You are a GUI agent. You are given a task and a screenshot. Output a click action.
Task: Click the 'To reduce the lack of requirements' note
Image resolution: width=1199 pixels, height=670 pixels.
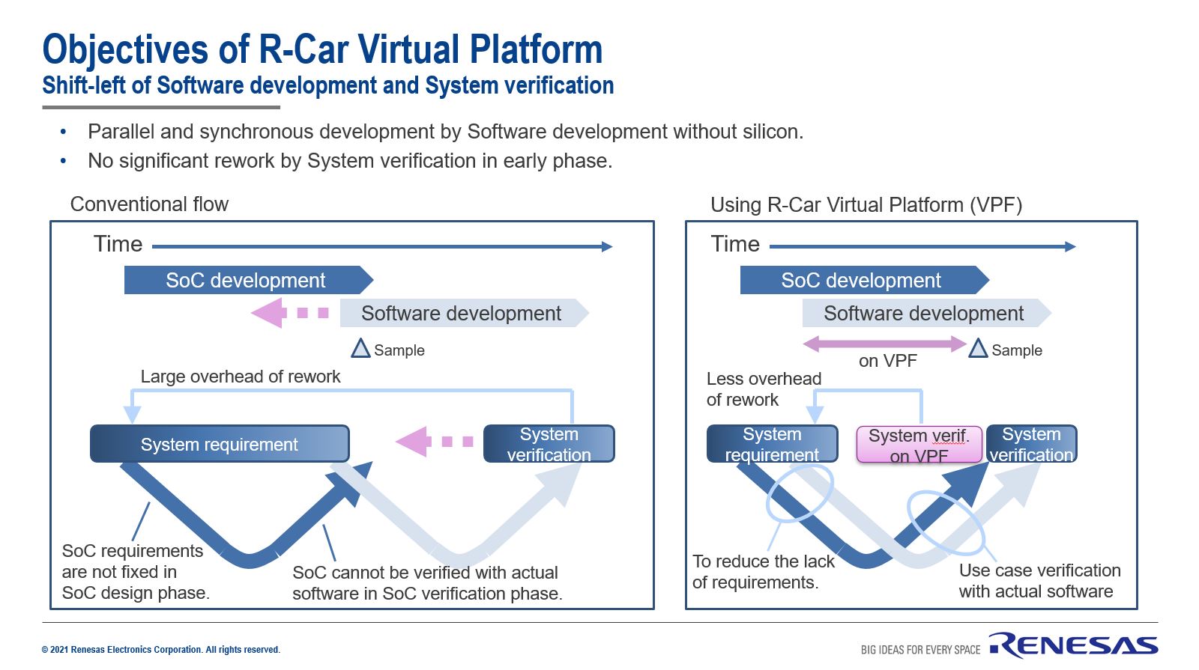(x=764, y=572)
